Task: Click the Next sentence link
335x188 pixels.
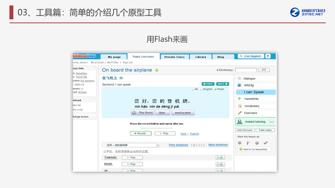Action: pyautogui.click(x=218, y=145)
